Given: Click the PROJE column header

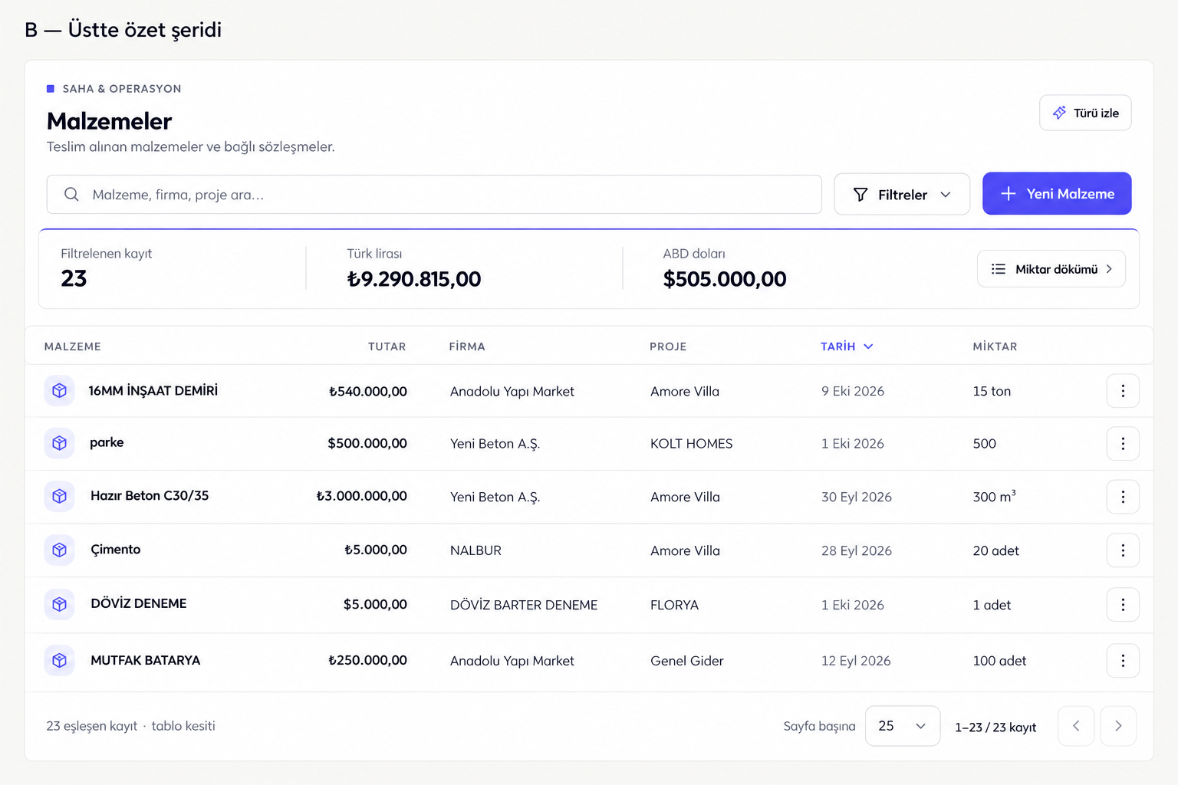Looking at the screenshot, I should tap(668, 347).
